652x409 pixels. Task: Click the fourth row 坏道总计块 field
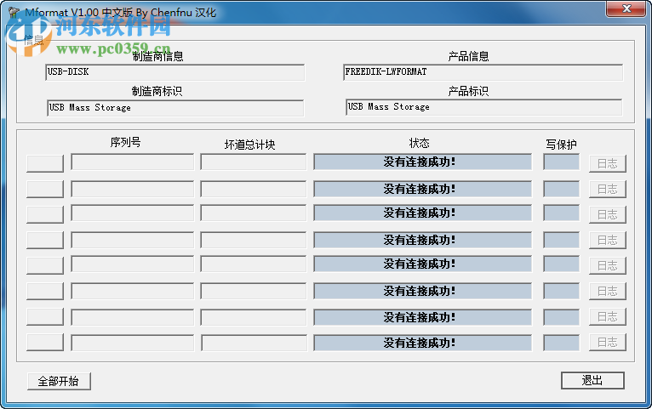pyautogui.click(x=254, y=240)
